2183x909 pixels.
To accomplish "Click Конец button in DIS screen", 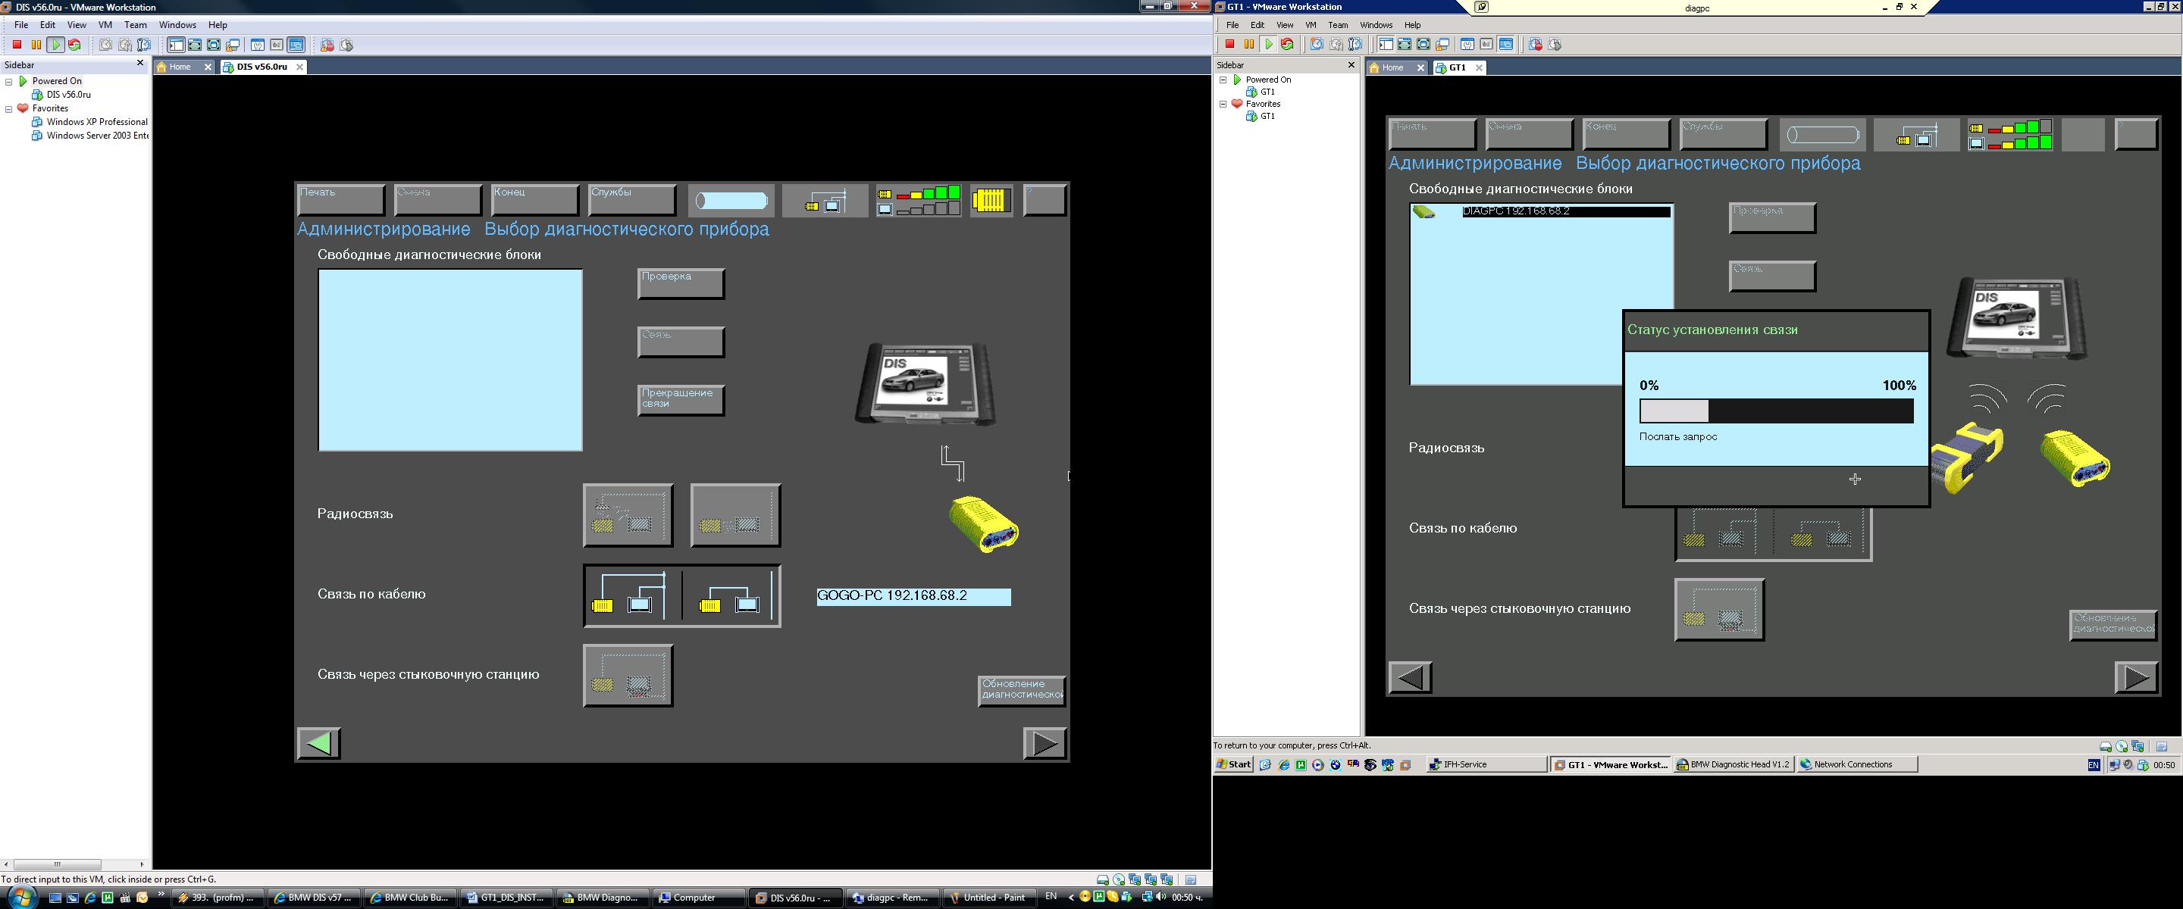I will 534,201.
